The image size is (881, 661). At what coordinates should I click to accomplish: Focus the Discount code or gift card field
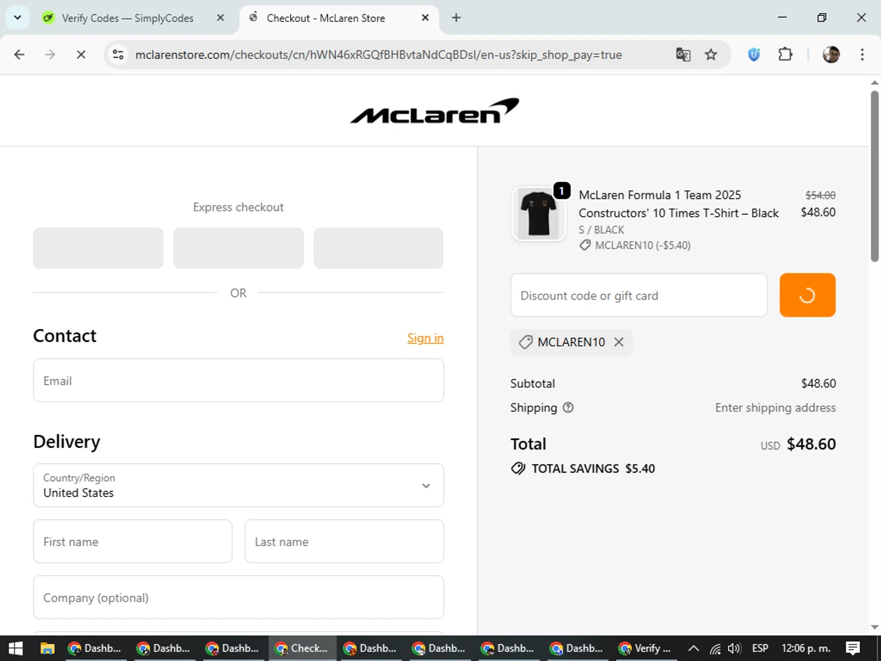pyautogui.click(x=639, y=295)
